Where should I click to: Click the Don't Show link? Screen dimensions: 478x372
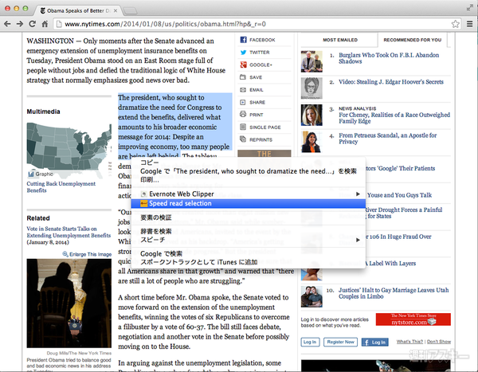click(x=439, y=342)
